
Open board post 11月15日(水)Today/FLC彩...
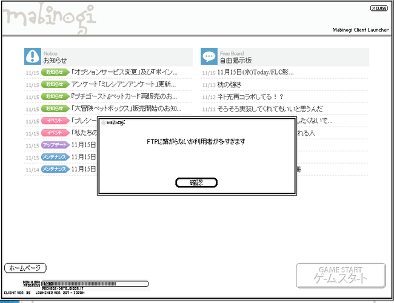[x=255, y=72]
